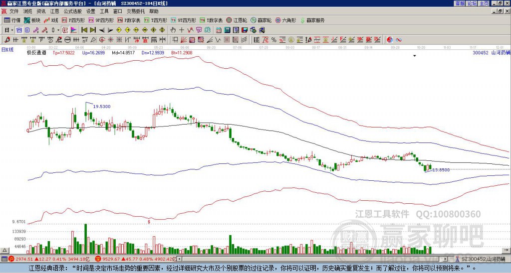Click the 论坛 forum button
Viewport: 511px width, 273px height.
tap(472, 3)
